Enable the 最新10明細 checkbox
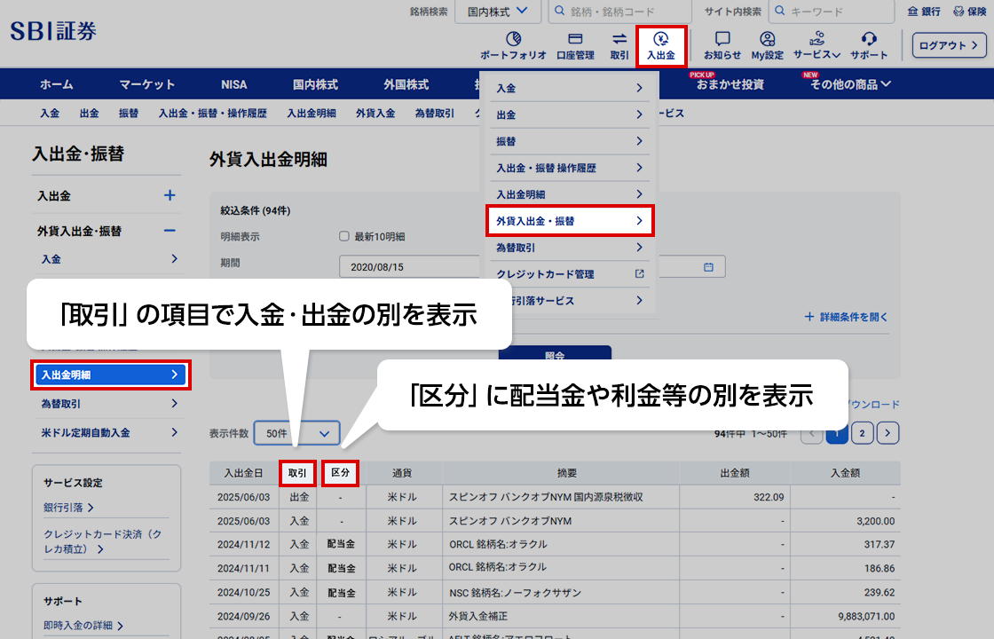This screenshot has width=994, height=639. (x=344, y=237)
